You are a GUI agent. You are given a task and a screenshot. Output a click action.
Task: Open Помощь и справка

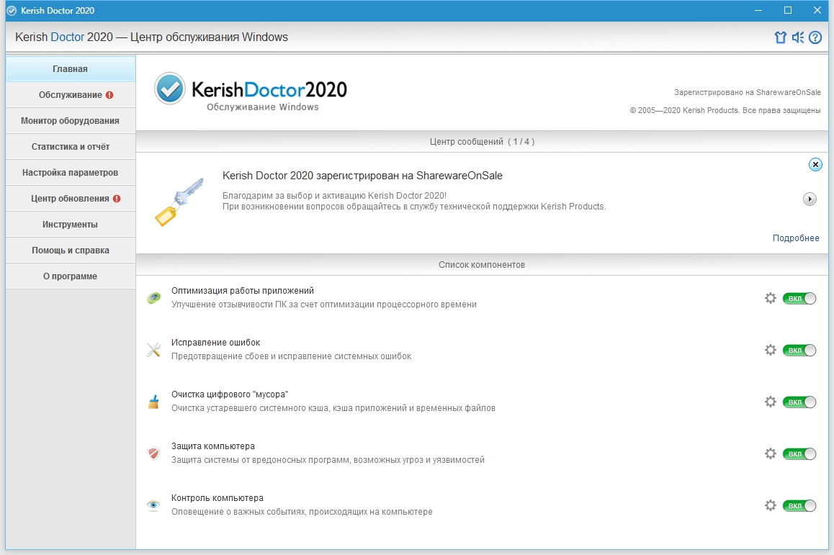click(70, 251)
